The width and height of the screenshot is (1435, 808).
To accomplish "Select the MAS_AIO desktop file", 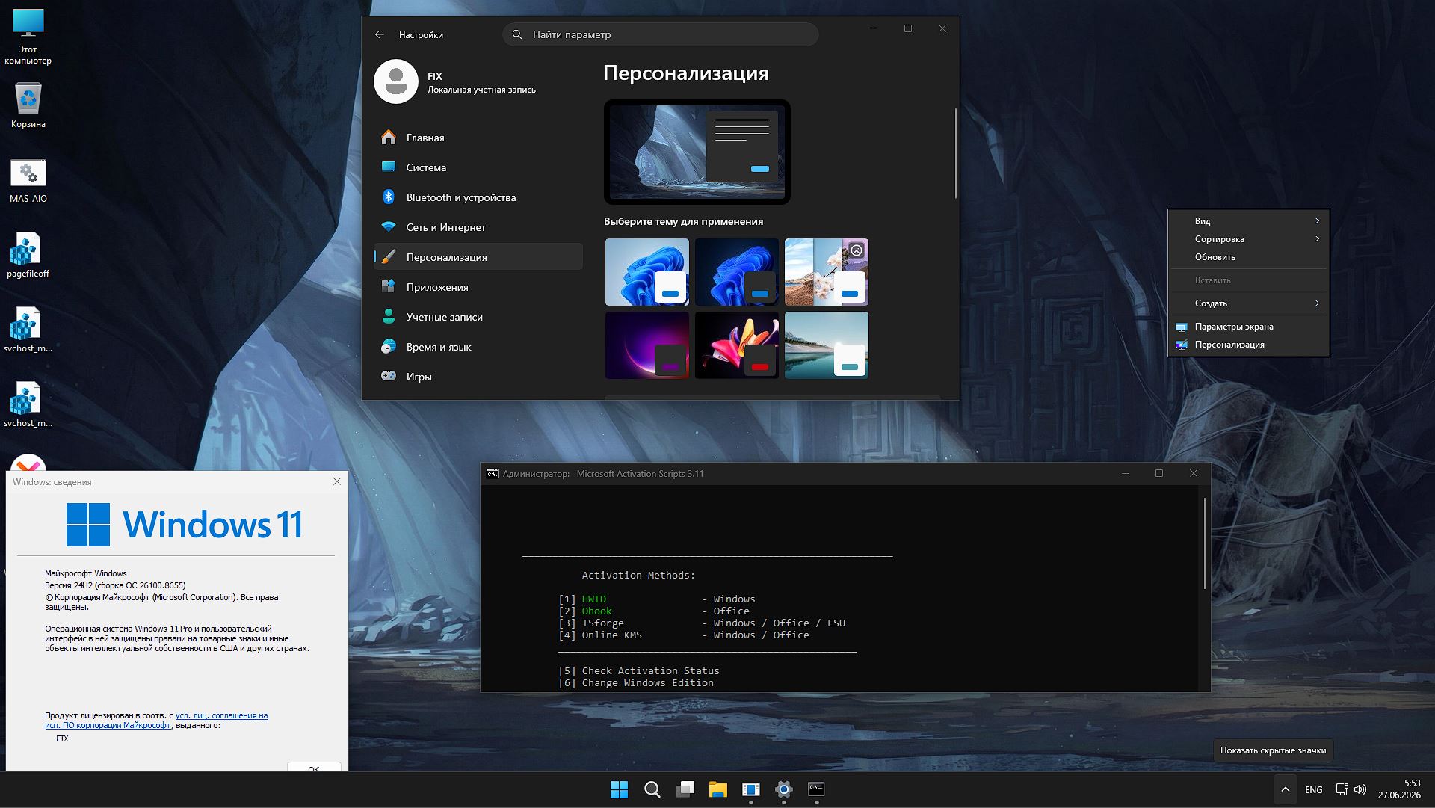I will pyautogui.click(x=28, y=181).
